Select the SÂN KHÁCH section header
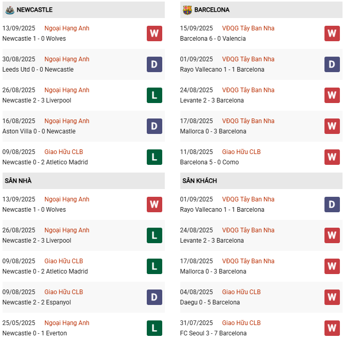Viewport: 343px width, 340px height. 199,181
